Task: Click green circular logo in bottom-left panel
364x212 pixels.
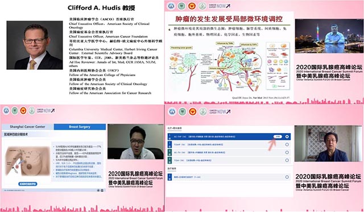Action: pos(15,111)
